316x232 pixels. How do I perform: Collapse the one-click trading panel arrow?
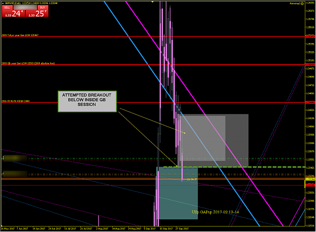(x=3, y=3)
